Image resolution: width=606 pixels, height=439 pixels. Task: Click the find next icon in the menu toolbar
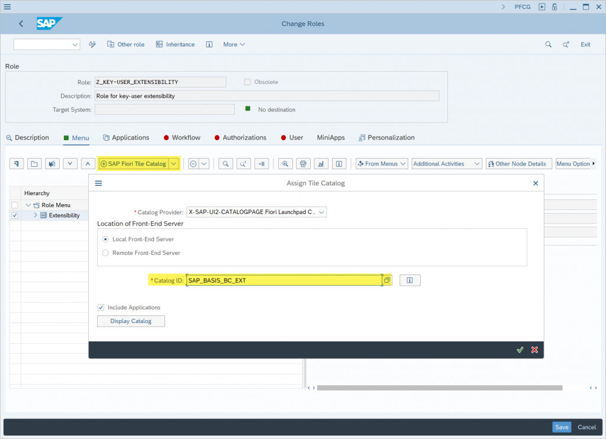pyautogui.click(x=243, y=163)
